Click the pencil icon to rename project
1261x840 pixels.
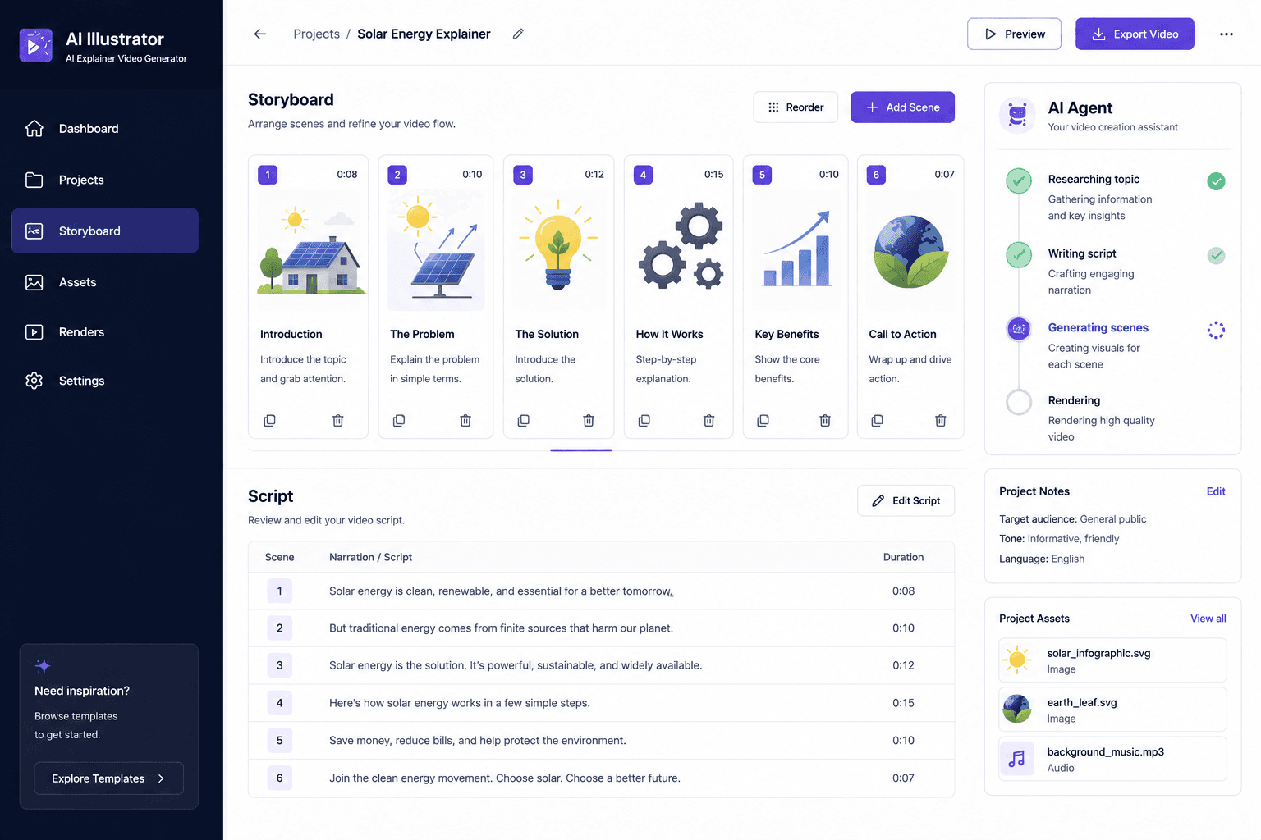pos(518,34)
